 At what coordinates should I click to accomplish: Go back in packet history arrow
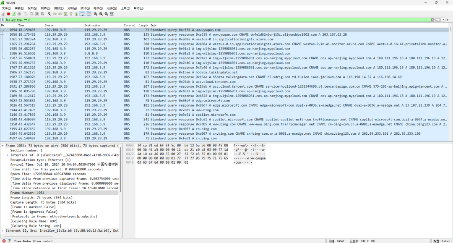[55, 14]
